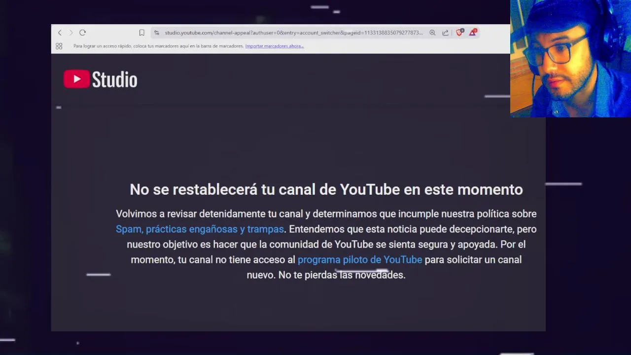Open the Brave Shields lion icon

coord(459,33)
